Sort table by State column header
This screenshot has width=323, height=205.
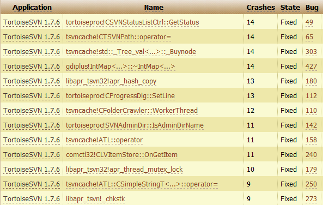290,8
